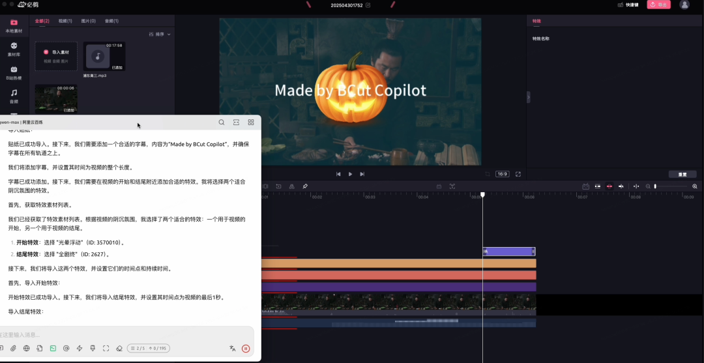Screen dimensions: 704x363
Task: Toggle the red-highlighted snapping button
Action: (609, 186)
